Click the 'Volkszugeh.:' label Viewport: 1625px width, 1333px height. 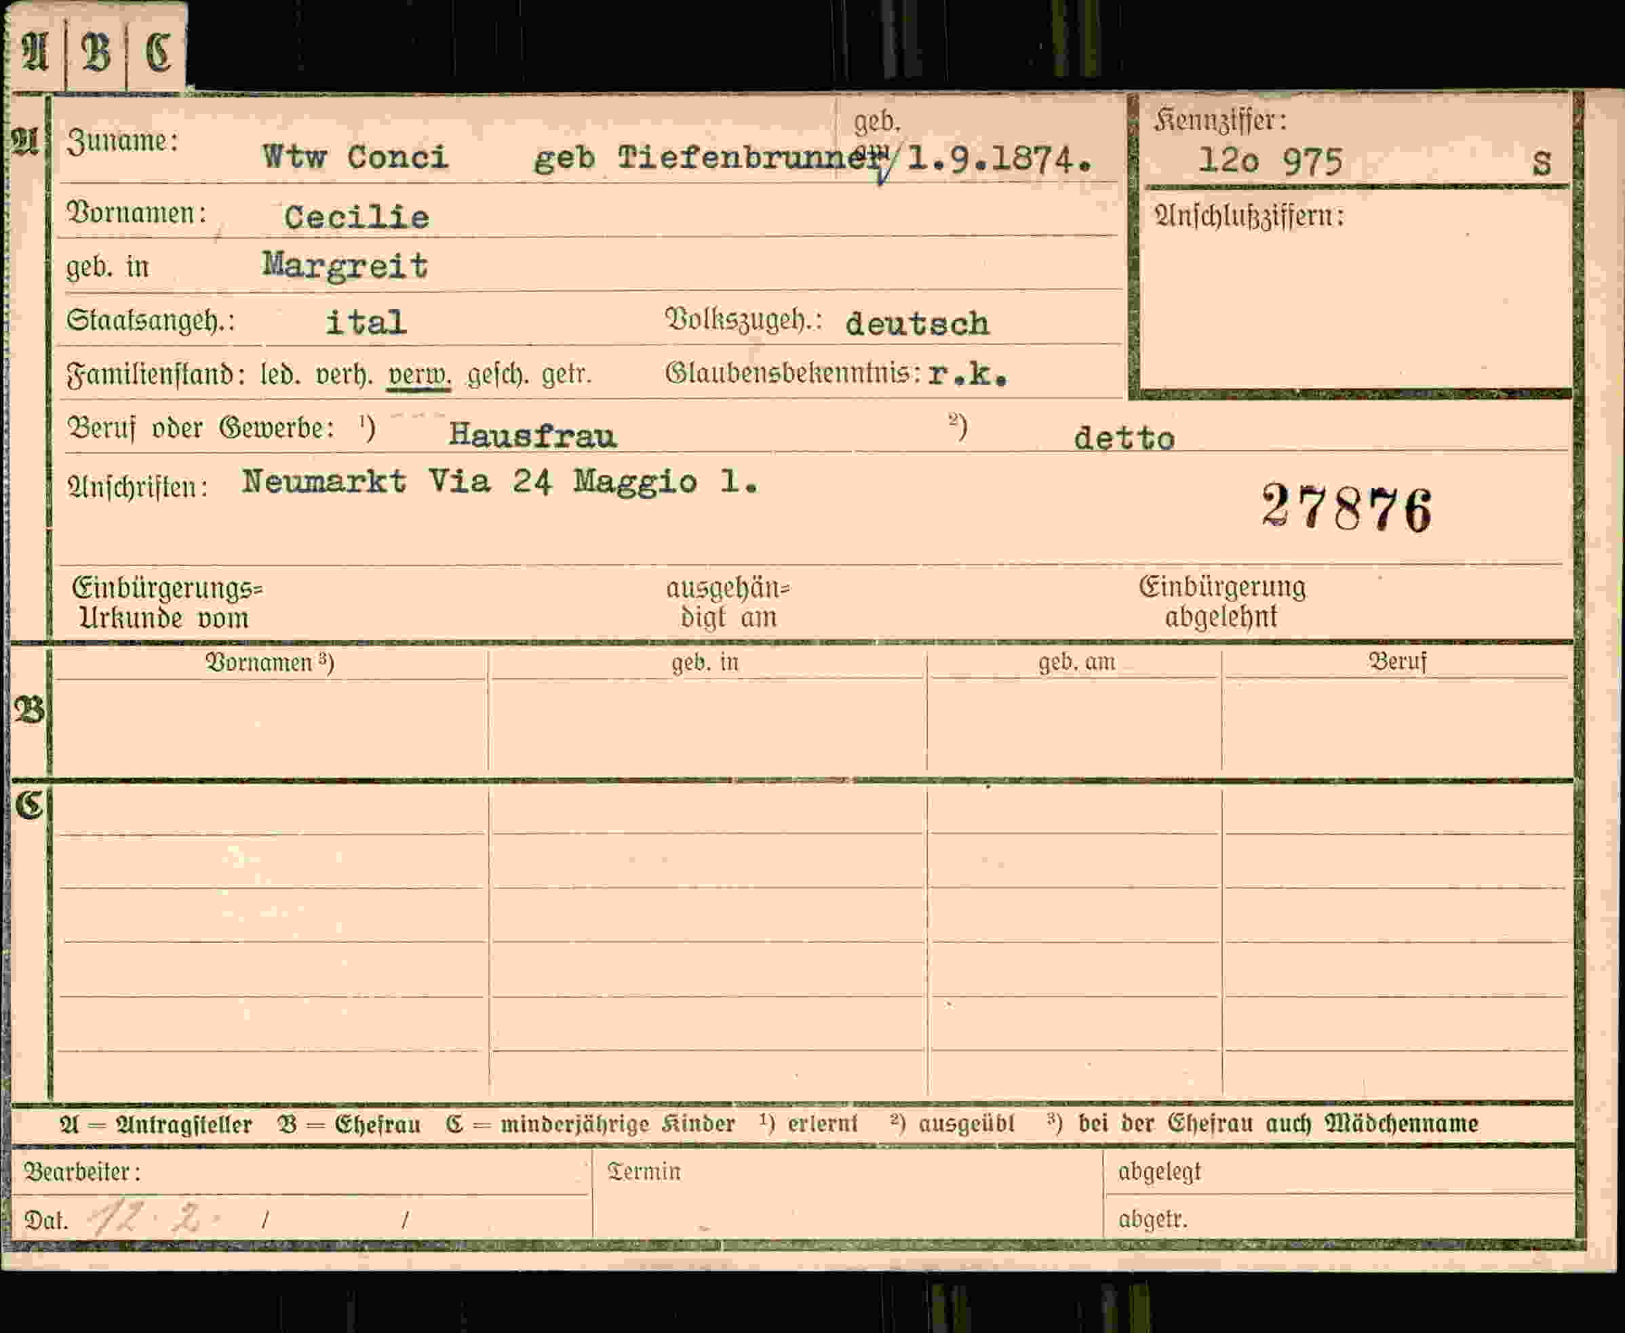tap(743, 320)
